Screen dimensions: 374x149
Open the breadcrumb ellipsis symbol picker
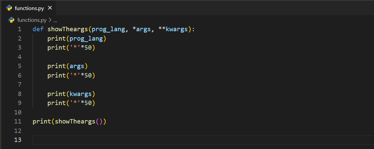point(55,20)
